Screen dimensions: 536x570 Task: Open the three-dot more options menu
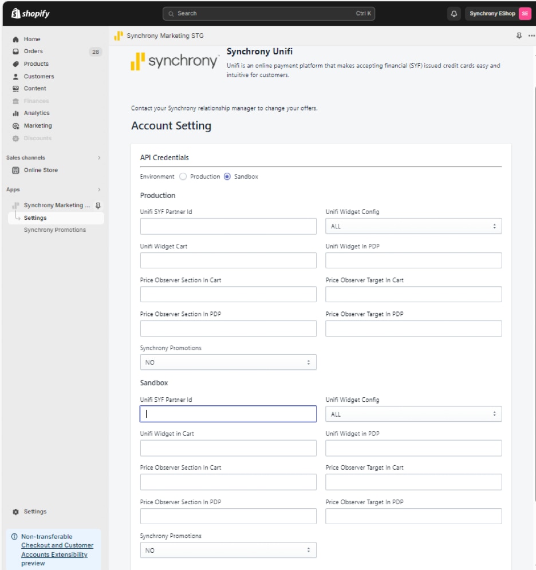click(x=531, y=35)
